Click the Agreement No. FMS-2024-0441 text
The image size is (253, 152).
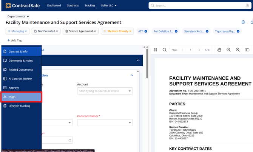pyautogui.click(x=188, y=91)
